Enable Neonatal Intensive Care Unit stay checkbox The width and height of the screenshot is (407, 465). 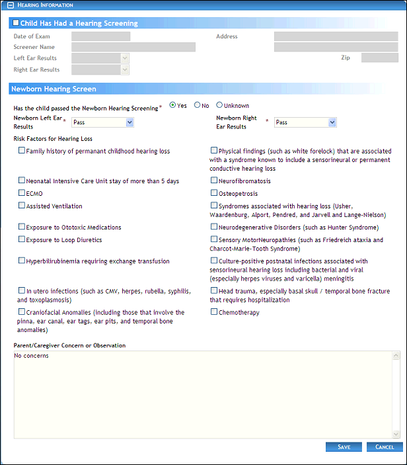point(22,181)
